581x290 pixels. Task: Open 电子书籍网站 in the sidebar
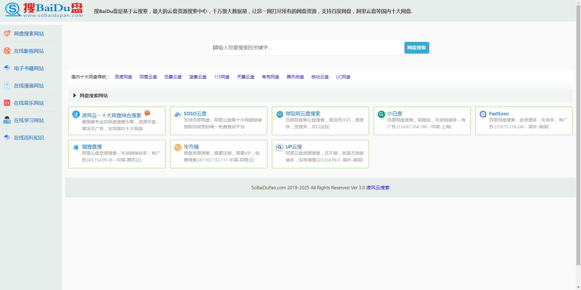(29, 68)
